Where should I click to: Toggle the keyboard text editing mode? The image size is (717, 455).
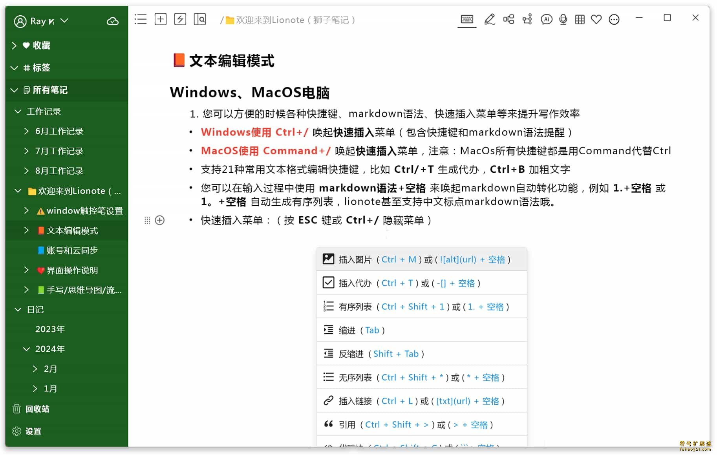click(467, 19)
